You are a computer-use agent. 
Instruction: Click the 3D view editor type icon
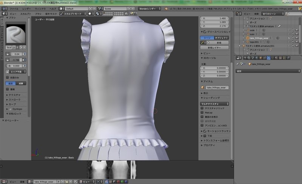(5, 14)
